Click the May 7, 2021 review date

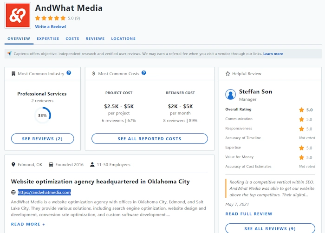pyautogui.click(x=237, y=204)
